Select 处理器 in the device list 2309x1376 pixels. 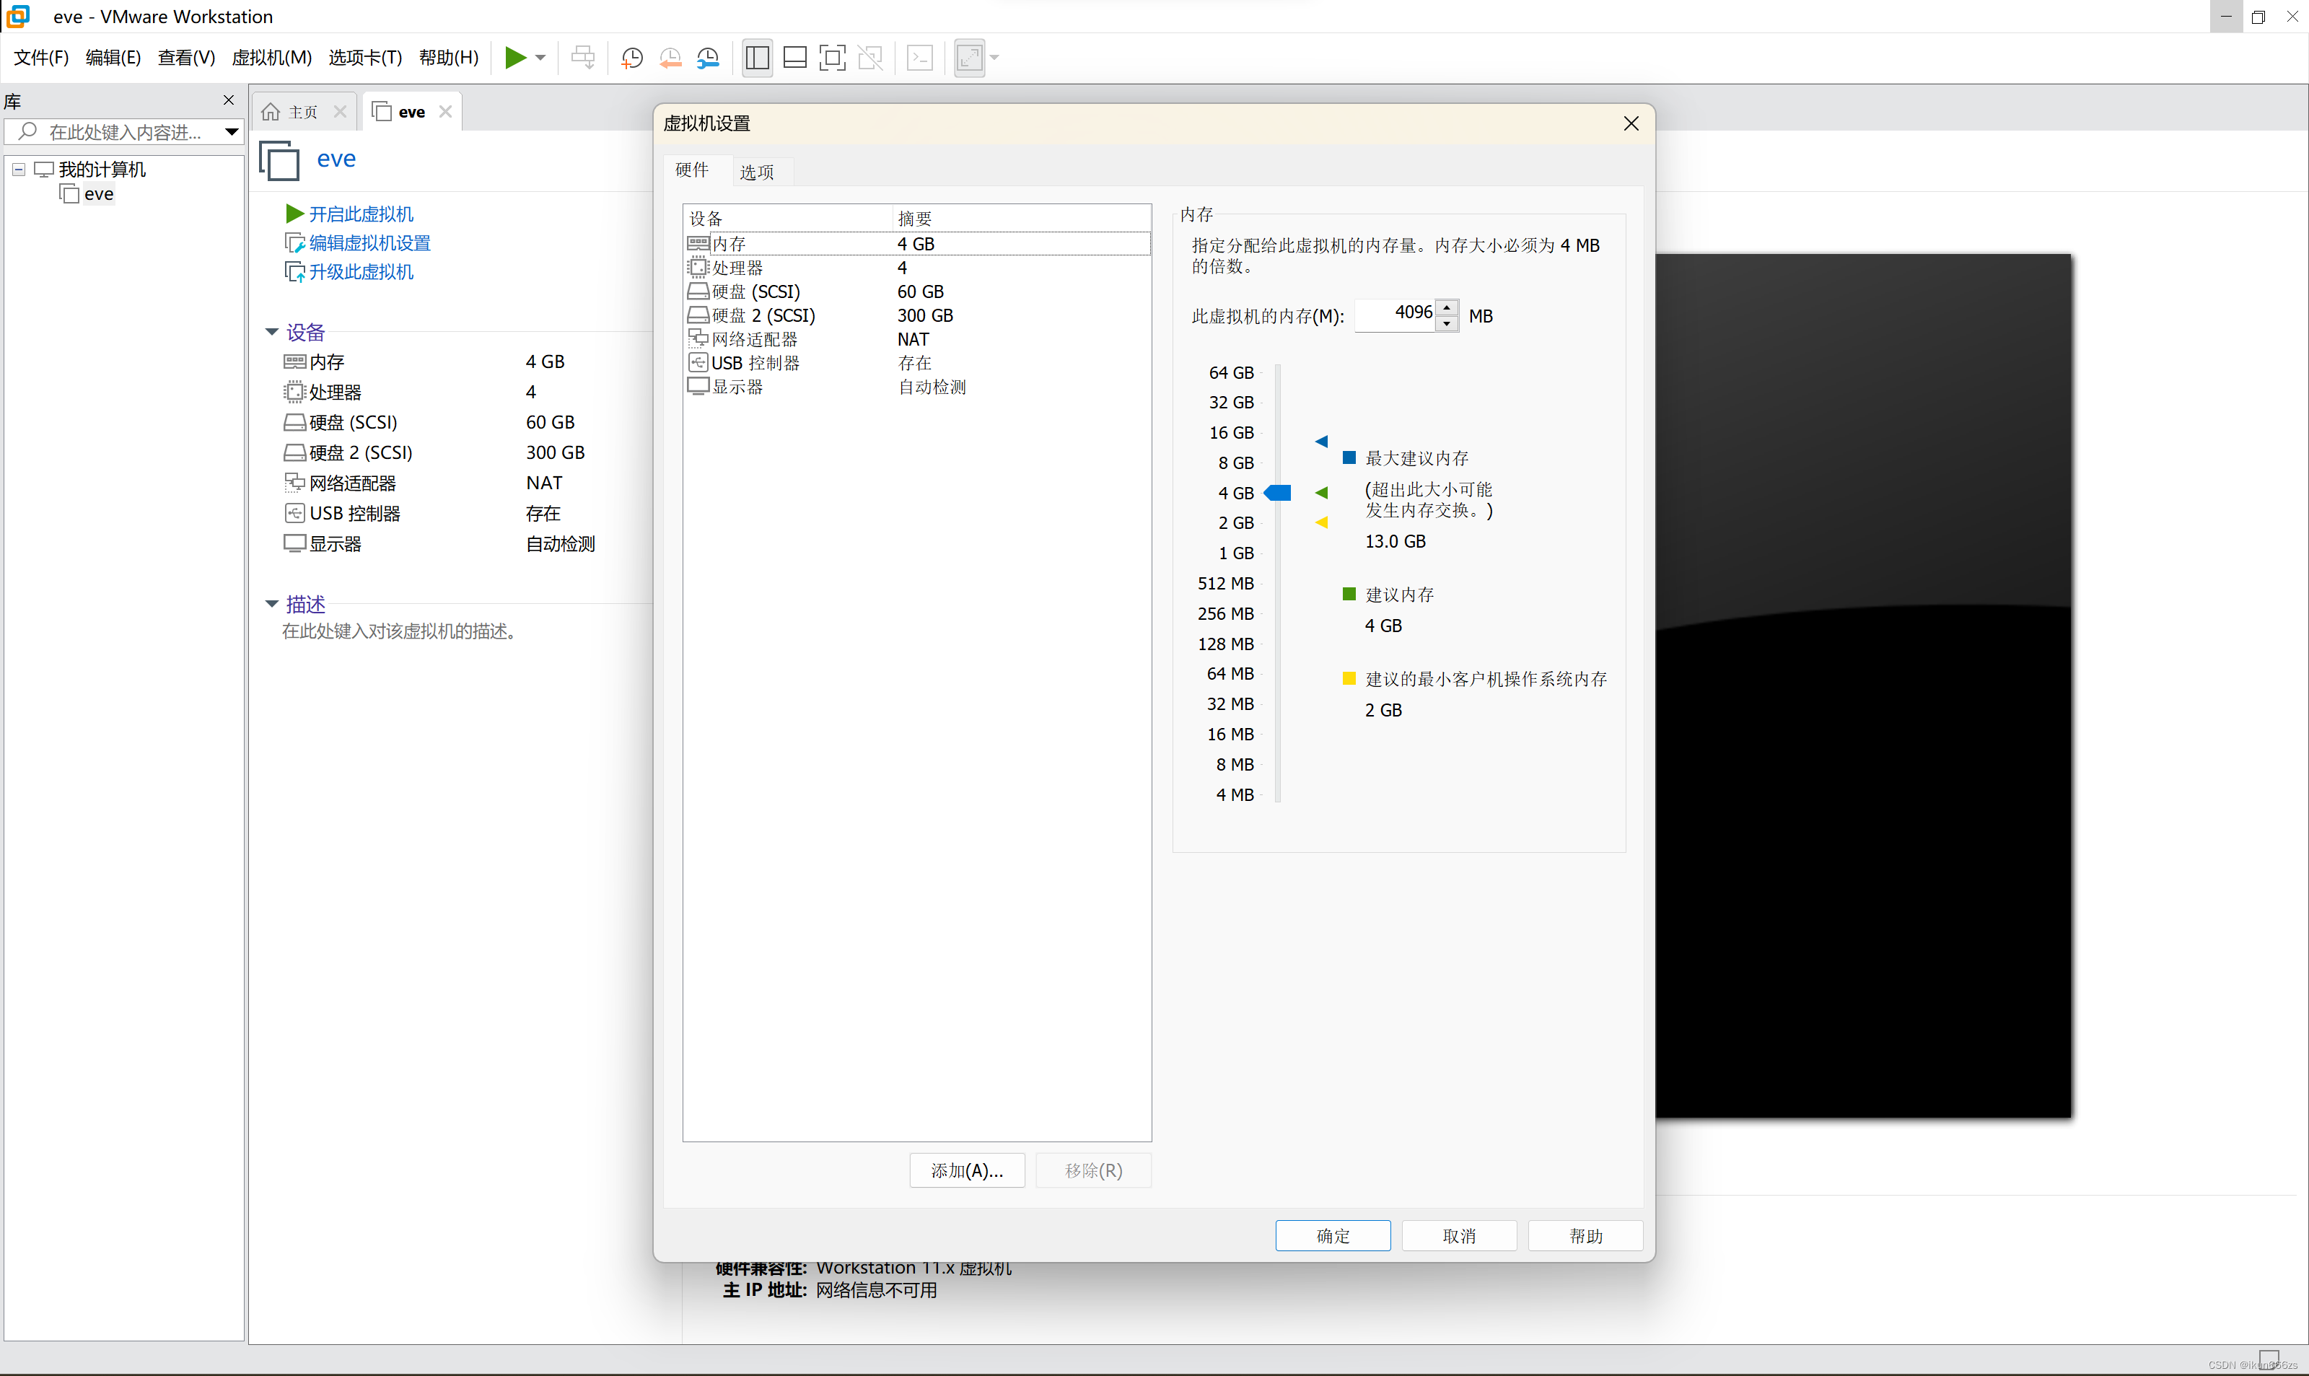pos(737,268)
